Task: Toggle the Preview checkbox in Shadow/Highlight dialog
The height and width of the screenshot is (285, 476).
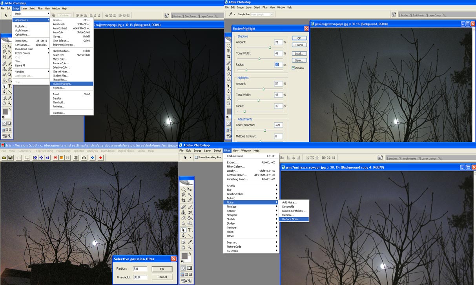Action: 293,68
